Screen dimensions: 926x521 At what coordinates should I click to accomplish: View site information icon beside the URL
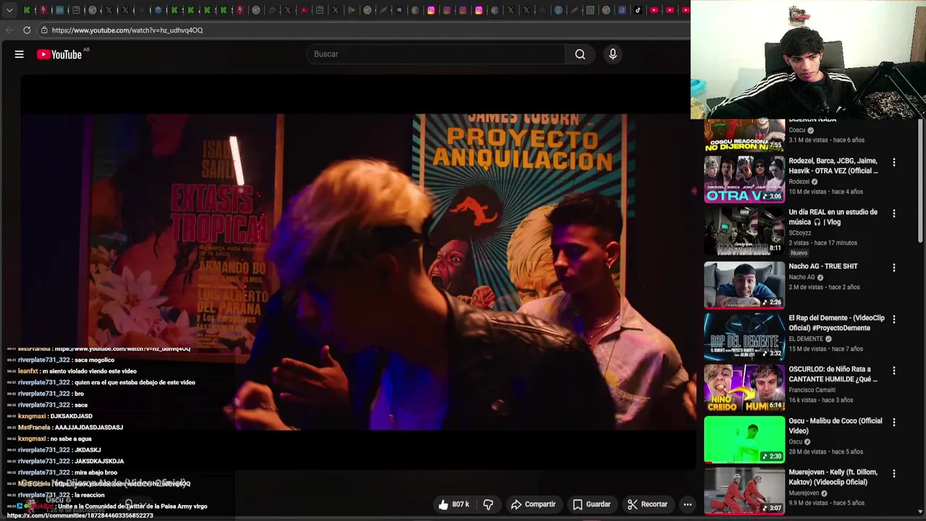pos(44,30)
